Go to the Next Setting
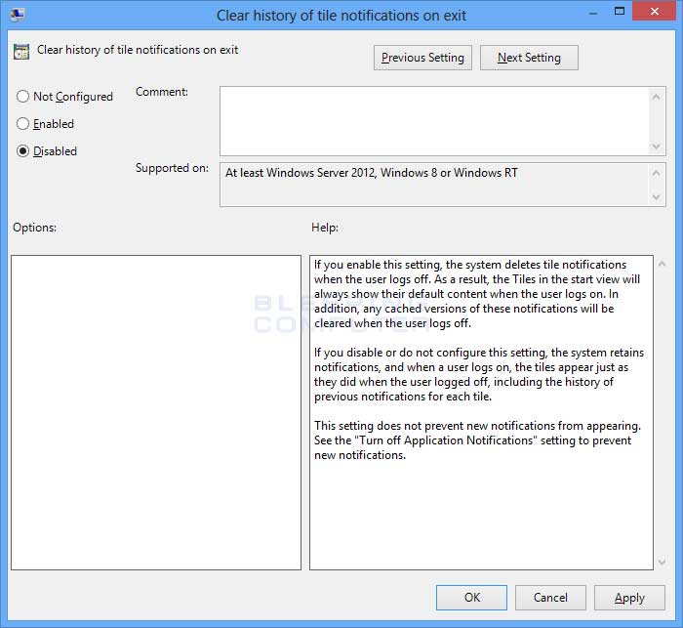This screenshot has height=628, width=683. click(x=529, y=58)
